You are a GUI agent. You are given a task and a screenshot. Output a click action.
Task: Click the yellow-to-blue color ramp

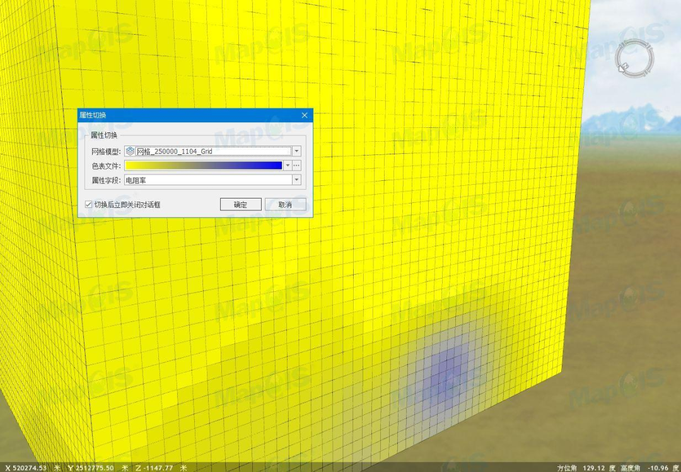(204, 166)
